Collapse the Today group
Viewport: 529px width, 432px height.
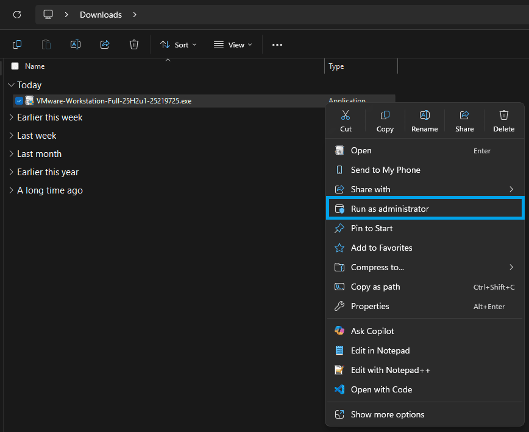(x=11, y=85)
